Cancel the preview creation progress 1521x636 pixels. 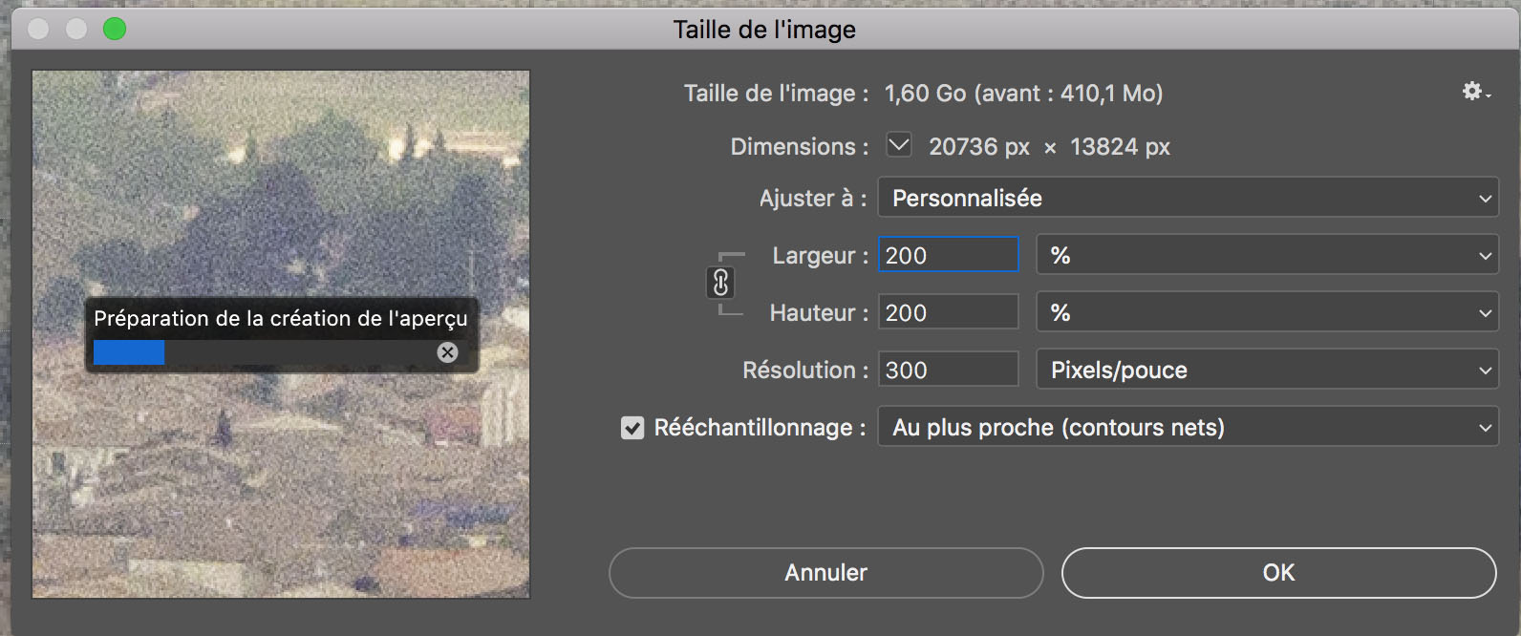447,352
